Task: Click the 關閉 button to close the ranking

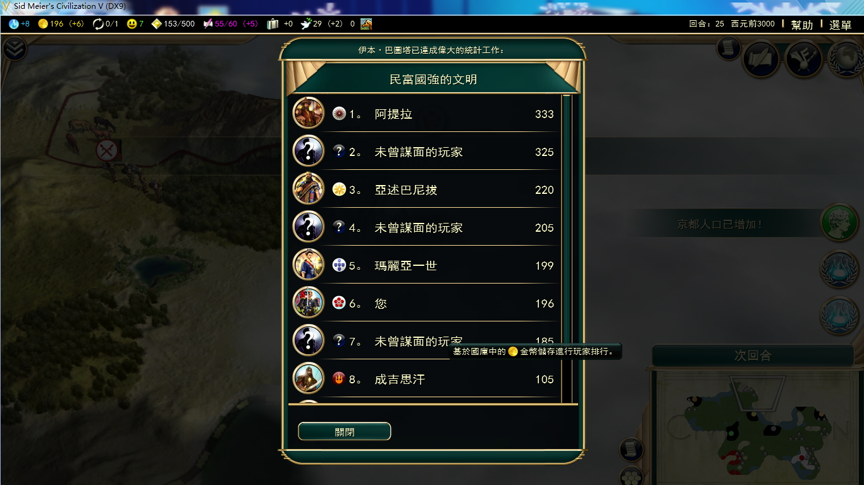Action: [345, 432]
